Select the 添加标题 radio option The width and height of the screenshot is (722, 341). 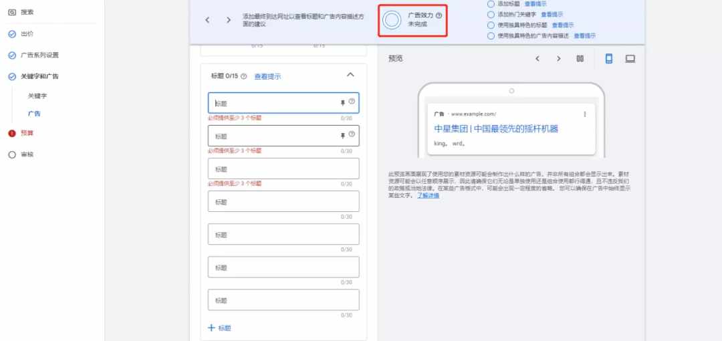(x=491, y=3)
